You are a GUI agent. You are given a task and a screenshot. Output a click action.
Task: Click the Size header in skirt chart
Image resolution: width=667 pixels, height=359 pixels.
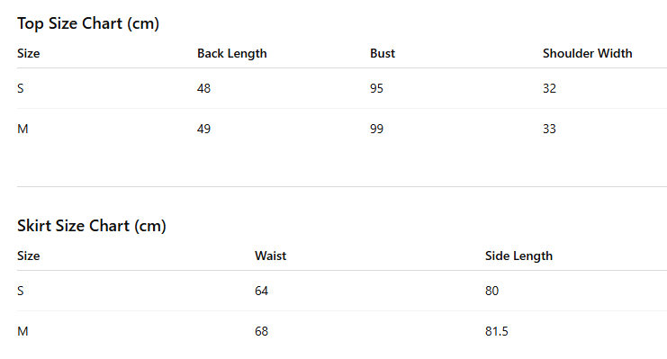coord(29,256)
